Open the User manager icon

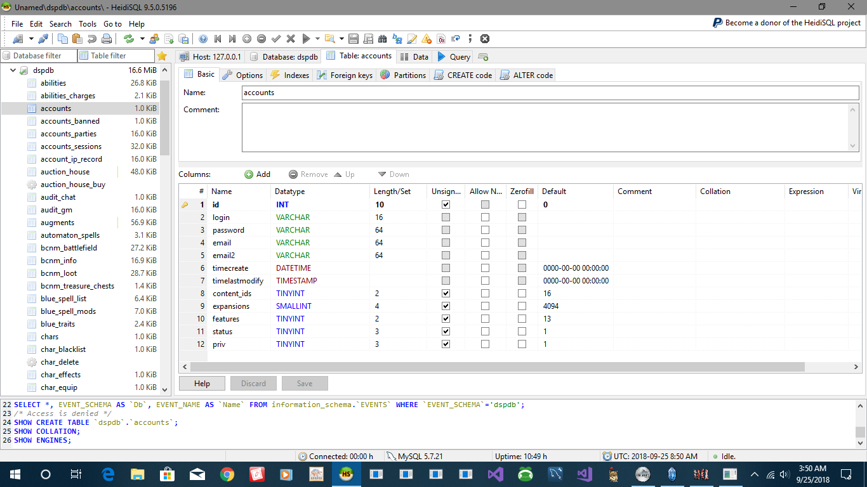click(x=154, y=39)
